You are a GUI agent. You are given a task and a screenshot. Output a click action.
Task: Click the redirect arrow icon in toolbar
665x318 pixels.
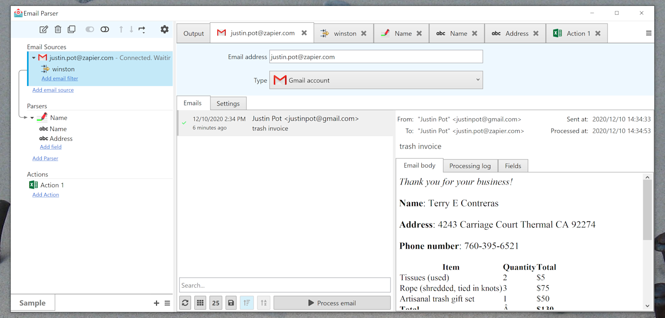(142, 29)
